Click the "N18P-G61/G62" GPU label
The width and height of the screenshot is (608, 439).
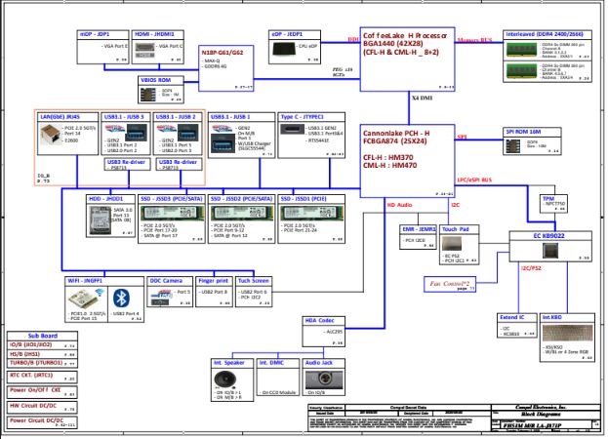pyautogui.click(x=223, y=53)
